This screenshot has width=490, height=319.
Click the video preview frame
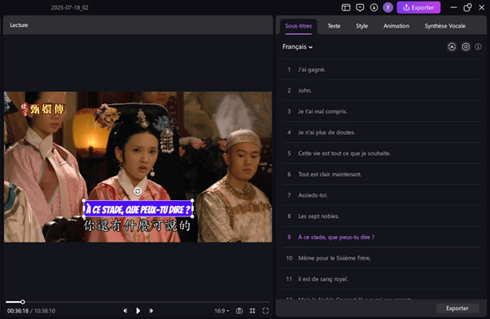point(138,167)
